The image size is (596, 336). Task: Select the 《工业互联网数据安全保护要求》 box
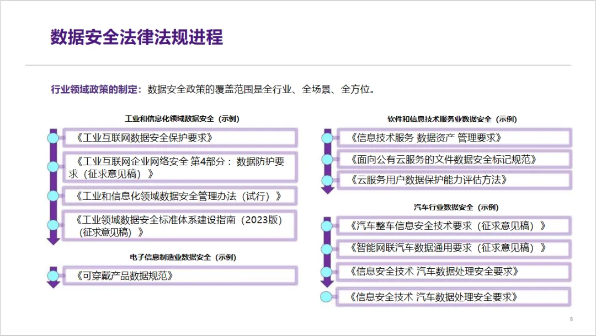click(179, 138)
